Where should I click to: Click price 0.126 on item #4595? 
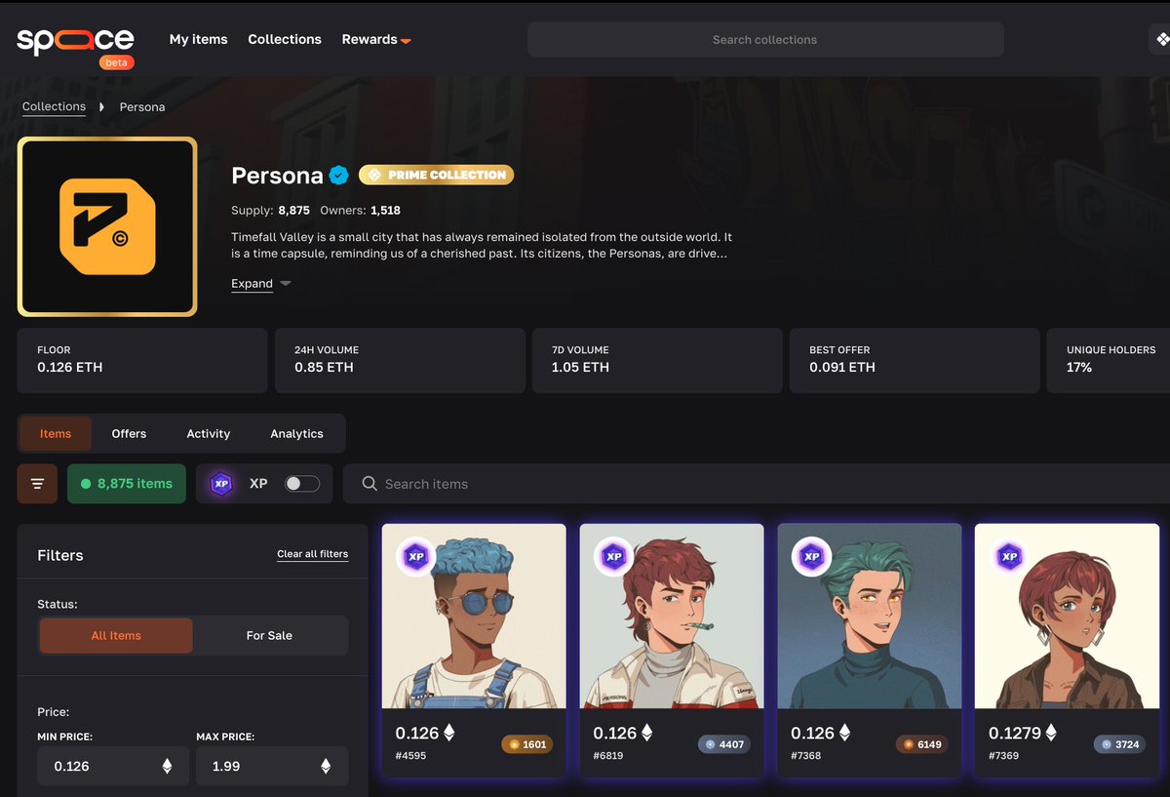pos(417,733)
